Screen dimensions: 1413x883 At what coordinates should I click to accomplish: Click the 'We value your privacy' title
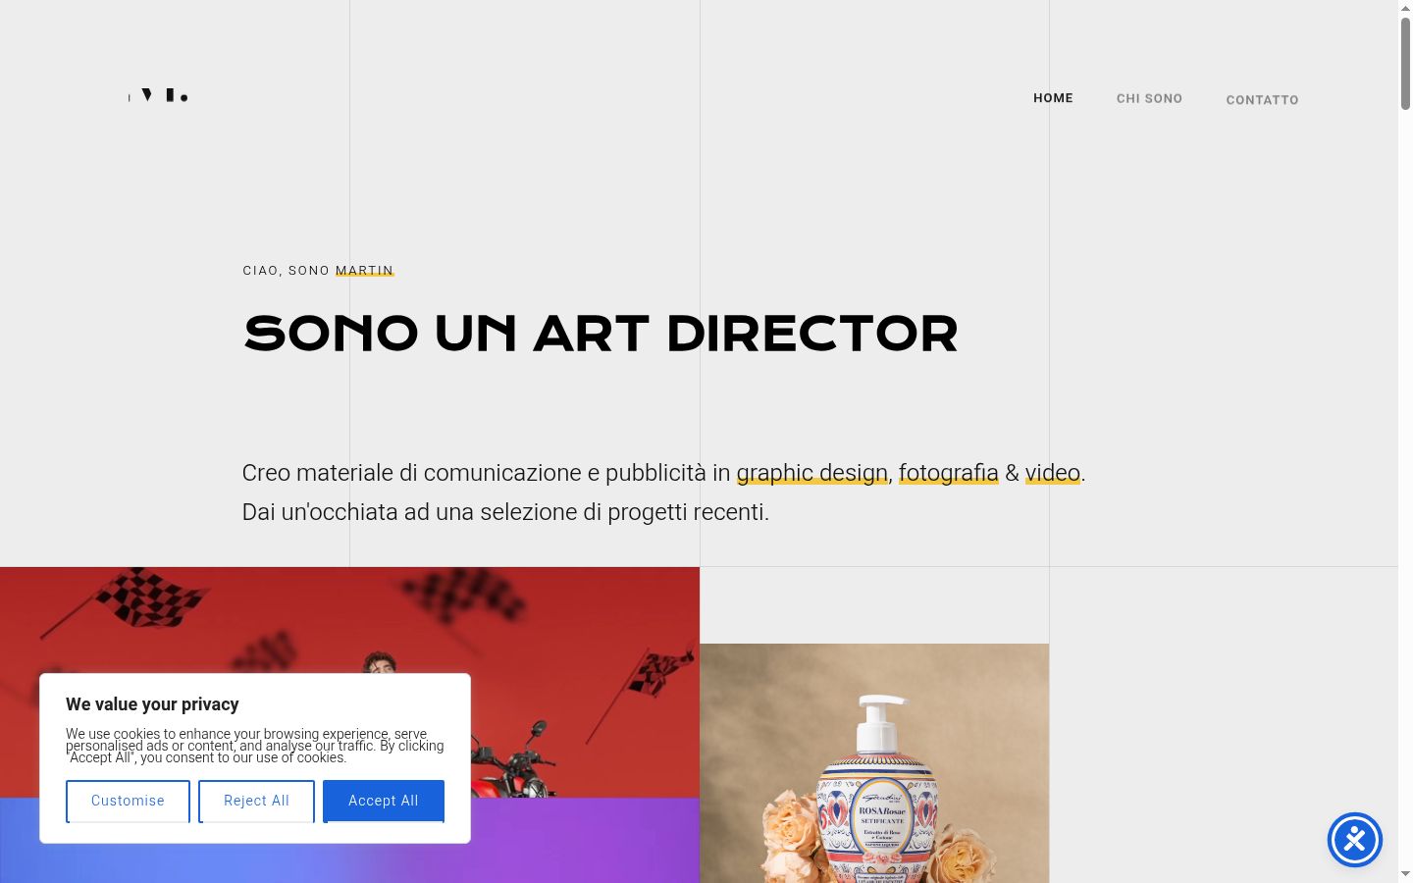[152, 704]
